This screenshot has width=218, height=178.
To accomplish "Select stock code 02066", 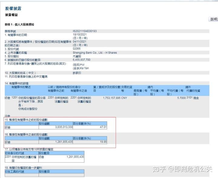I will click(77, 49).
